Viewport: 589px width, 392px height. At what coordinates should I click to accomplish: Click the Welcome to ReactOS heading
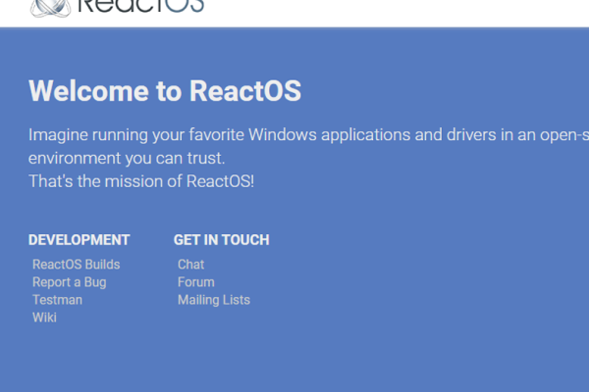point(165,92)
